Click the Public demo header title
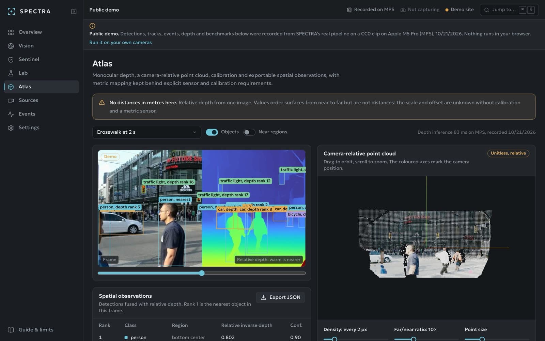The height and width of the screenshot is (341, 545). point(104,10)
